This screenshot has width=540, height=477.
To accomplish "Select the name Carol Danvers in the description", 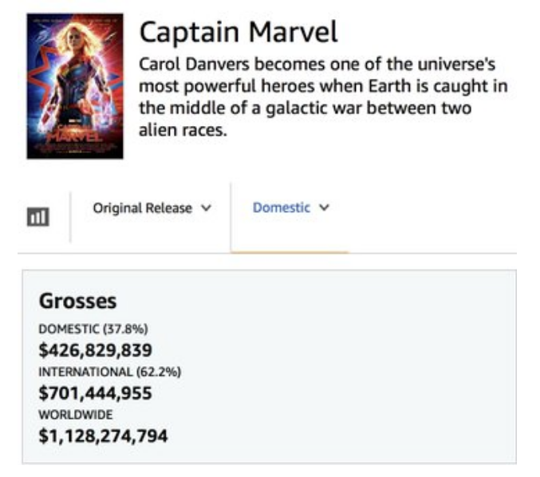I will 194,65.
